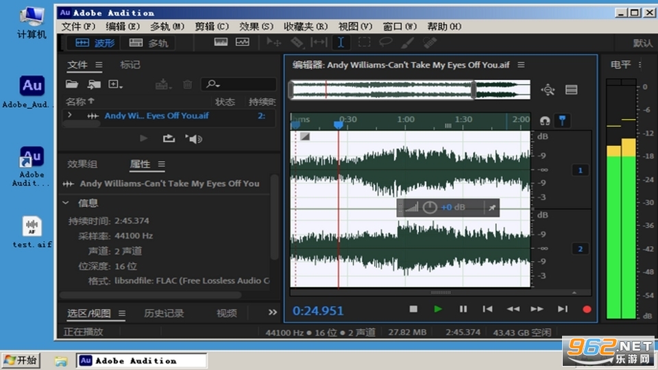Expand the Andy Wi.. Eyes Off You.aif row
The height and width of the screenshot is (370, 658).
pyautogui.click(x=70, y=115)
